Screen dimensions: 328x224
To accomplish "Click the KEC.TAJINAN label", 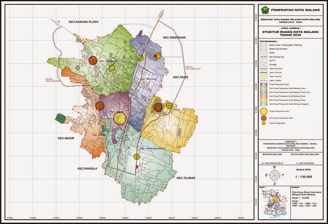I will (186, 178).
